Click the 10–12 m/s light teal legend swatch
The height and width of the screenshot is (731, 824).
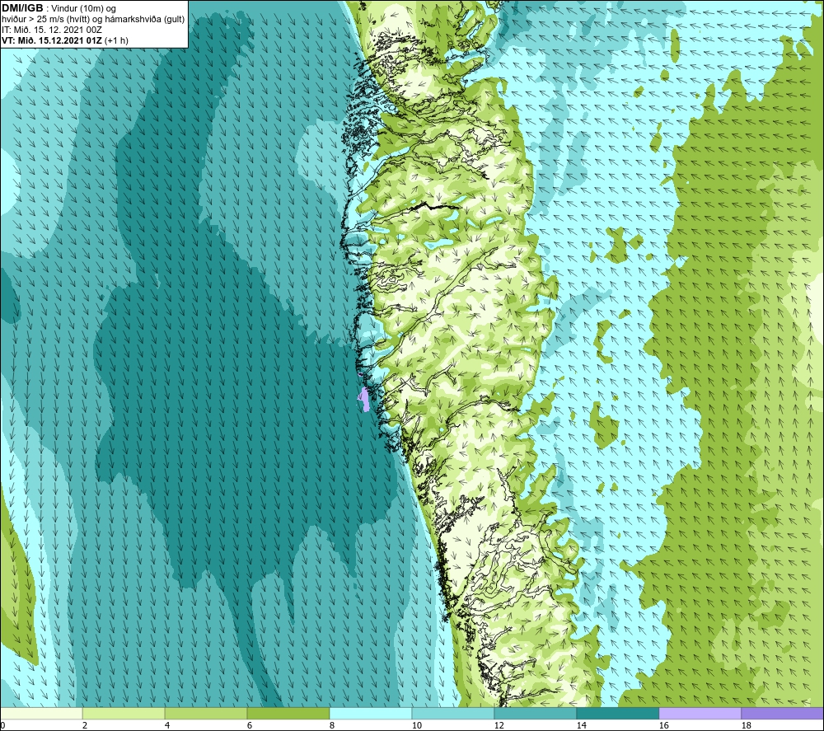point(453,713)
